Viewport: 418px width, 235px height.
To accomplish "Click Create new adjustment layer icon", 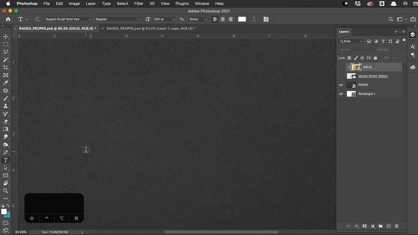I will (x=372, y=226).
